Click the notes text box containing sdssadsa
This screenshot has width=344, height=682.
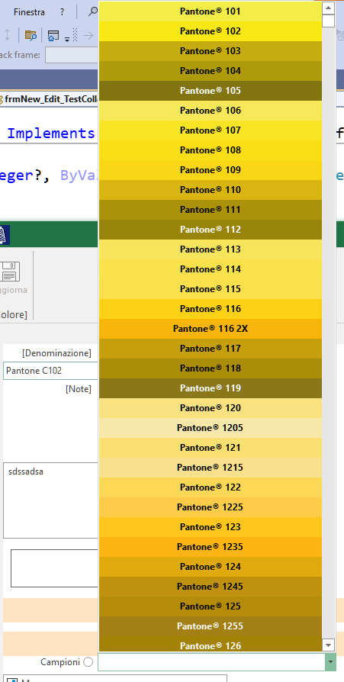tap(51, 500)
